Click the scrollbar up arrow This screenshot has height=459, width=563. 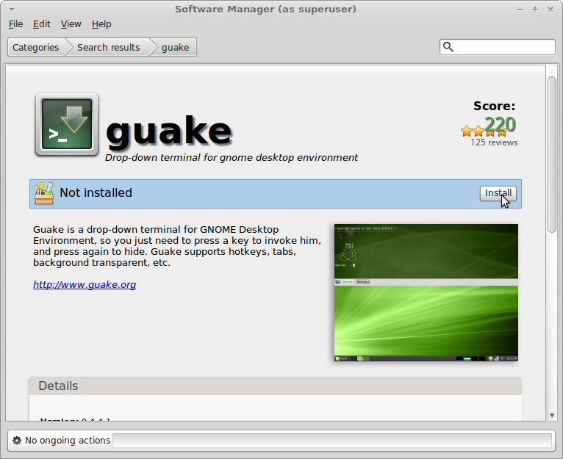[552, 71]
